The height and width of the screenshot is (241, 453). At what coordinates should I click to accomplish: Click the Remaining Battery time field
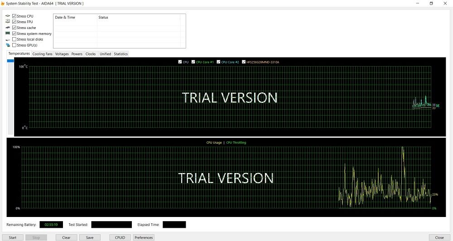pos(51,225)
